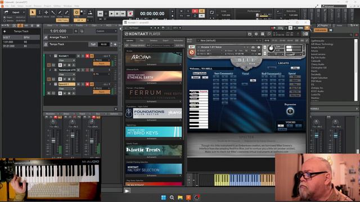Solo the Kontakt 1 track
The width and height of the screenshot is (360, 202).
point(83,56)
